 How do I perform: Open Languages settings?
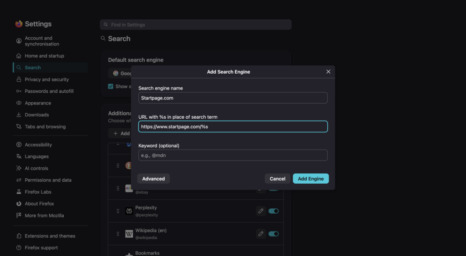pyautogui.click(x=50, y=156)
